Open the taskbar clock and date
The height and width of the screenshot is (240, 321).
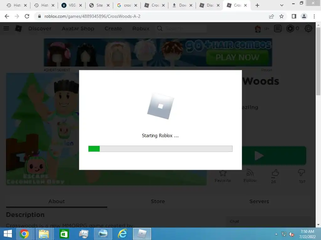click(x=307, y=234)
